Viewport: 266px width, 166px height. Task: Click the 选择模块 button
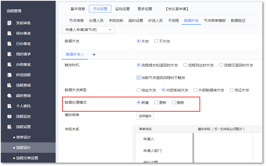pos(145,116)
